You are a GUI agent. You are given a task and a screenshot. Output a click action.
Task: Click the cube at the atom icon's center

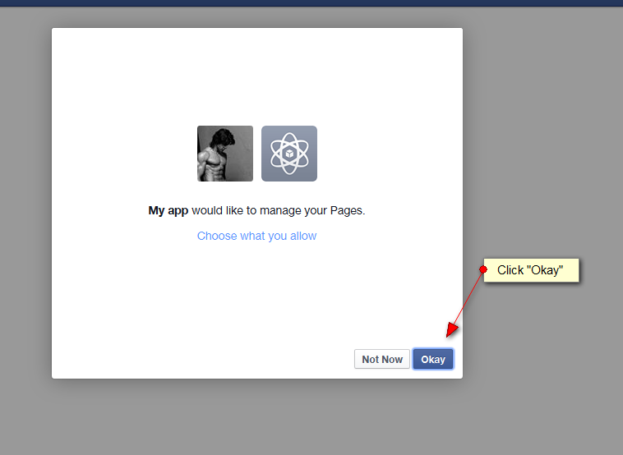click(x=289, y=154)
